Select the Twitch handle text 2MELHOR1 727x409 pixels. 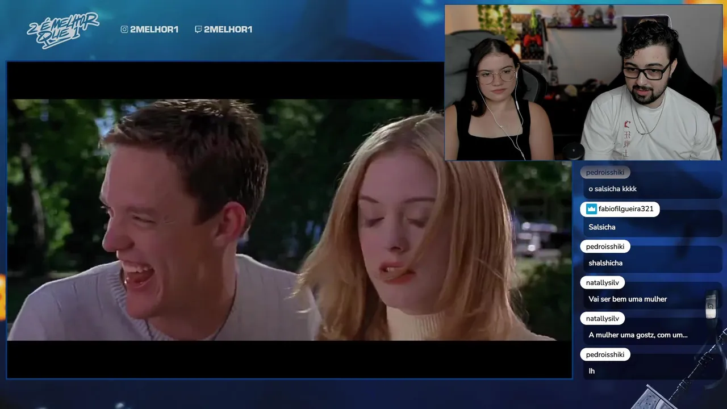click(228, 30)
